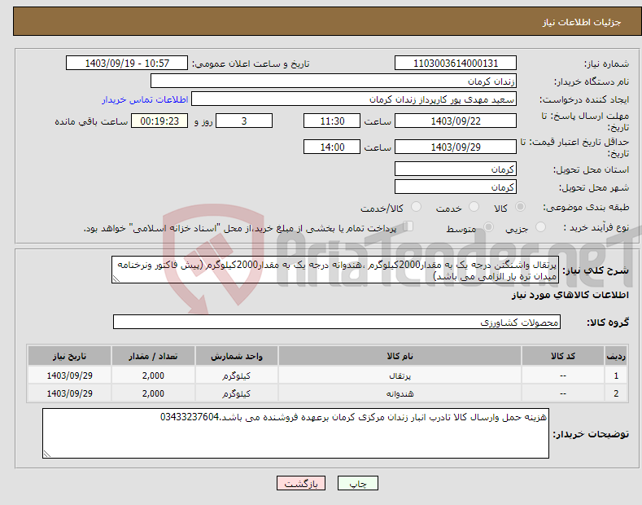This screenshot has width=642, height=505.
Task: Select the متوسط purchase type radio
Action: coord(488,226)
